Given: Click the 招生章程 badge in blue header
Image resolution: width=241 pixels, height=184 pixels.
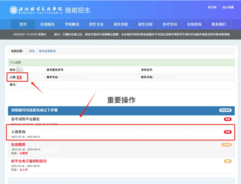Looking at the screenshot, I should click(x=225, y=110).
